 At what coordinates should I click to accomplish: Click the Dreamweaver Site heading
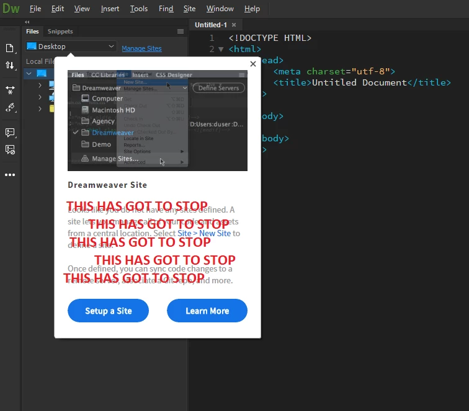click(x=107, y=185)
